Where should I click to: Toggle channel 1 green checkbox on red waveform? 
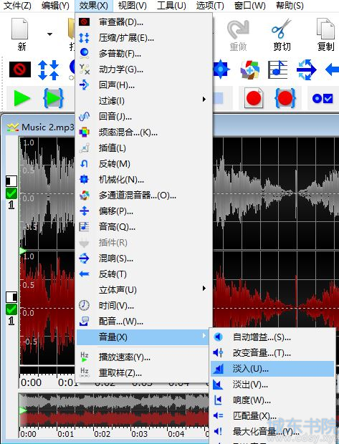(11, 309)
